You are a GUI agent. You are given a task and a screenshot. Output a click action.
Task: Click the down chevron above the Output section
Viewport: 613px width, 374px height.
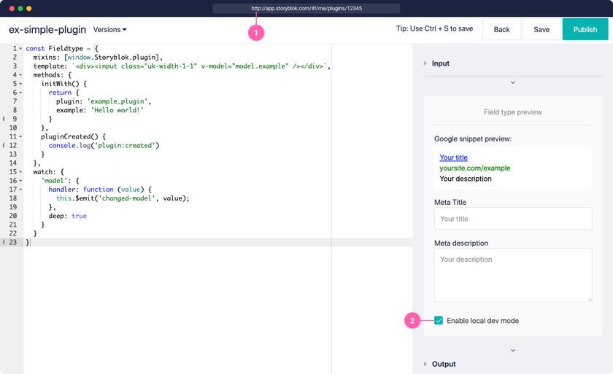click(513, 350)
